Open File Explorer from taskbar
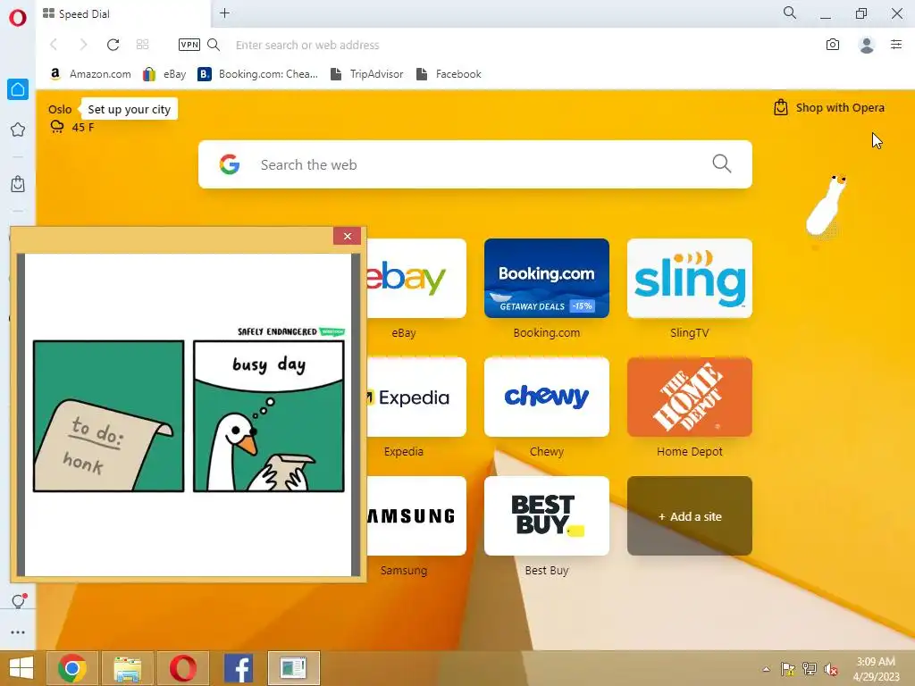This screenshot has width=915, height=686. point(128,668)
